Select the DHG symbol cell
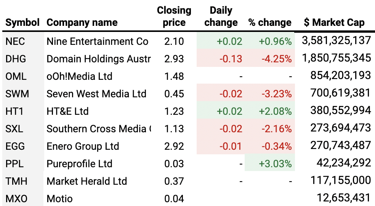The width and height of the screenshot is (375, 206). pos(16,59)
